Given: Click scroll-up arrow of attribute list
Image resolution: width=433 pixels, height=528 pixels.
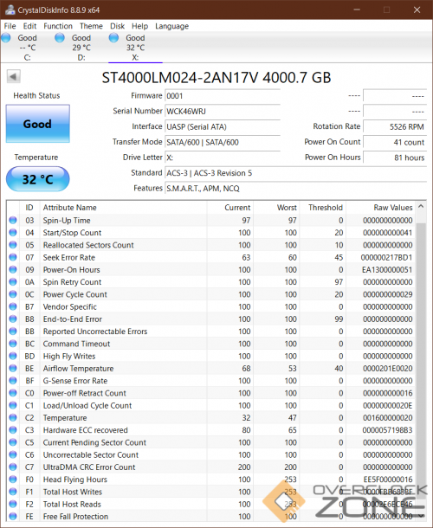Looking at the screenshot, I should click(421, 207).
